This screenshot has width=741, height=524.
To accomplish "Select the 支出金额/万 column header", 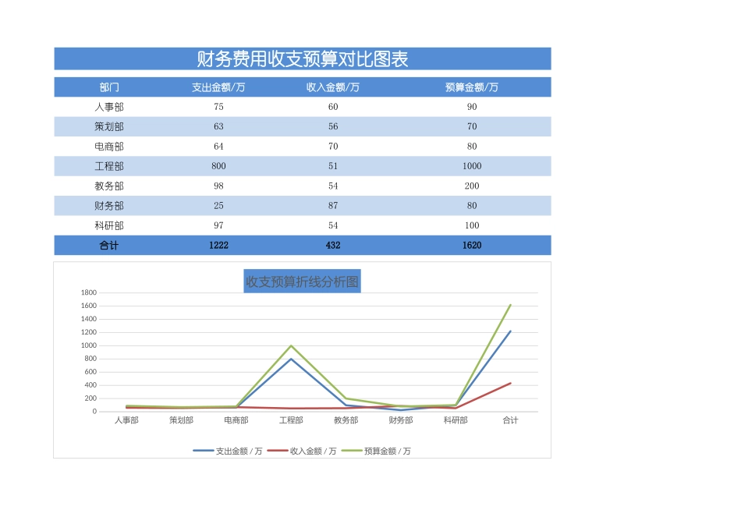I will [218, 87].
